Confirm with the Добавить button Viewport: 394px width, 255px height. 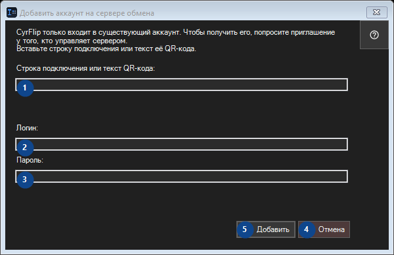(x=266, y=229)
